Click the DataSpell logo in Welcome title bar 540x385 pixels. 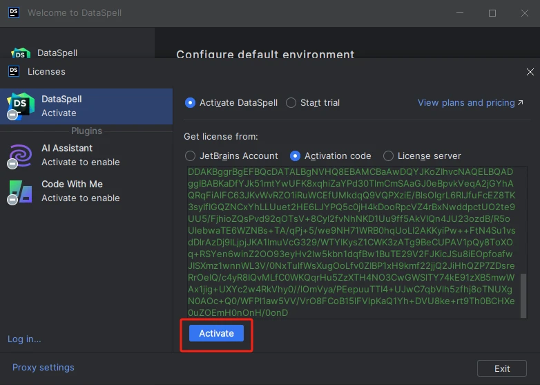pos(13,12)
